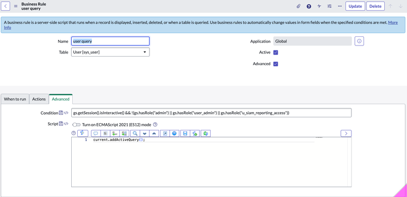This screenshot has width=407, height=197.
Task: Click the Name input field
Action: coord(110,41)
